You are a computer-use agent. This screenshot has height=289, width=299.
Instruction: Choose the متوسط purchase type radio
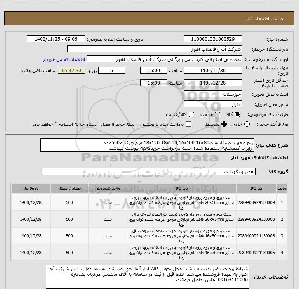click(224, 124)
